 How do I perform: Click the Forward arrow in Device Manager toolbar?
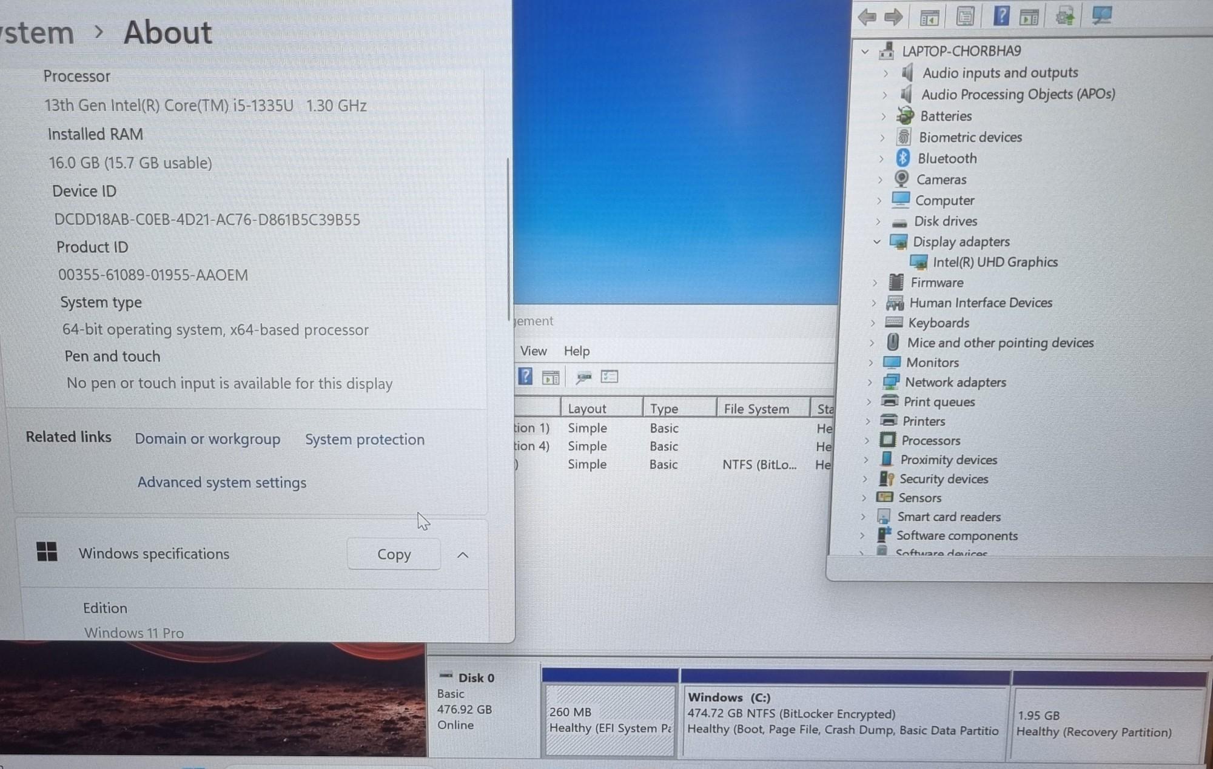pyautogui.click(x=893, y=17)
